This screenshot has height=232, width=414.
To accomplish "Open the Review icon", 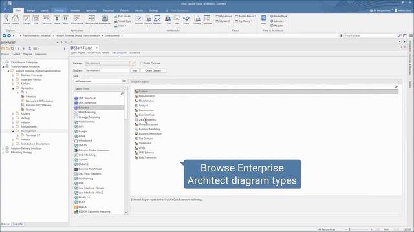I will pyautogui.click(x=157, y=20).
